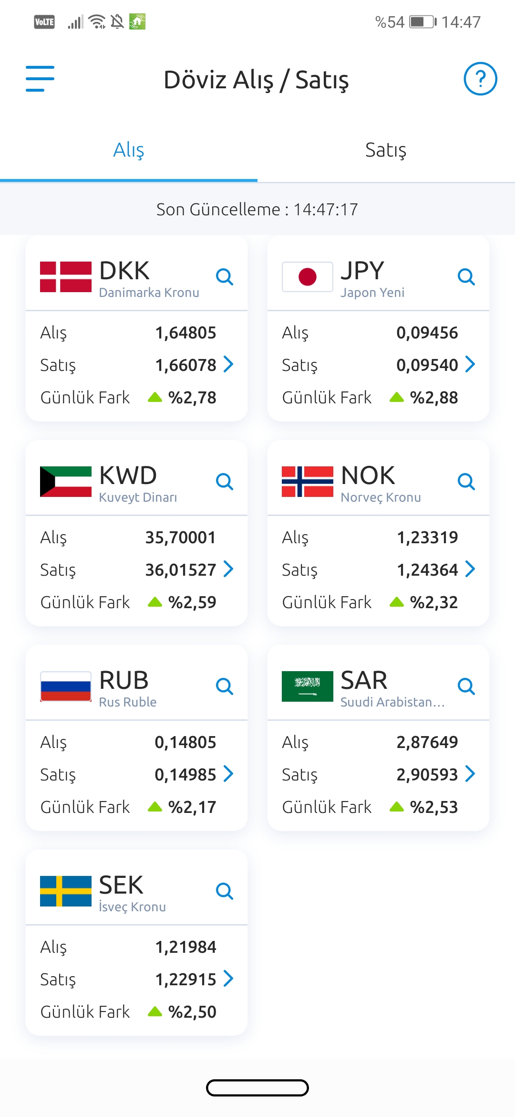The width and height of the screenshot is (515, 1117).
Task: Tap the help question mark icon
Action: tap(480, 79)
